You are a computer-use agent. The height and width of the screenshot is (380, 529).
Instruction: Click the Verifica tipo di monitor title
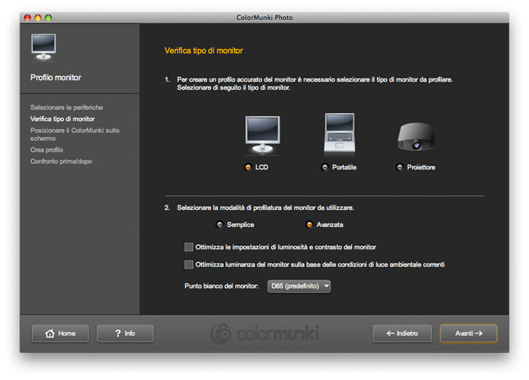[x=204, y=51]
